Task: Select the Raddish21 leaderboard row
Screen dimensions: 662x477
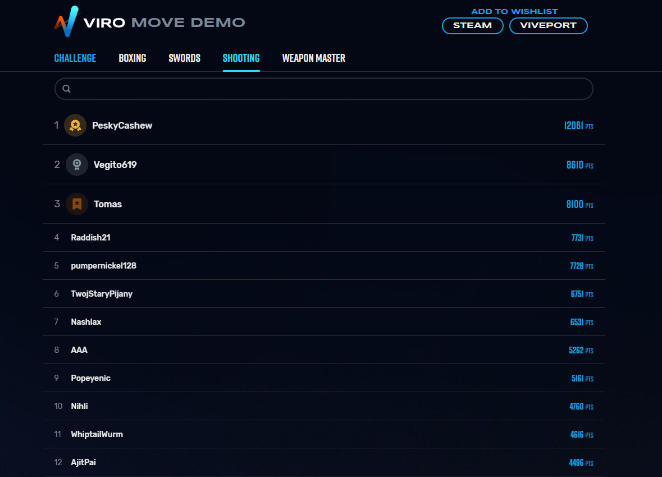Action: [x=324, y=238]
